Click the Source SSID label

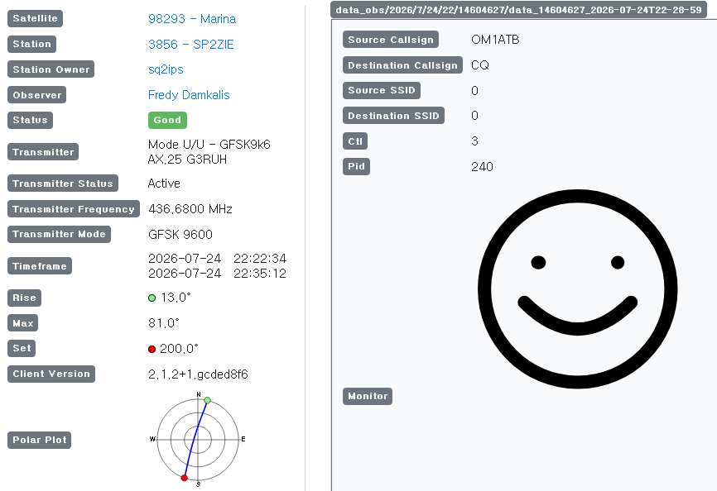click(382, 90)
